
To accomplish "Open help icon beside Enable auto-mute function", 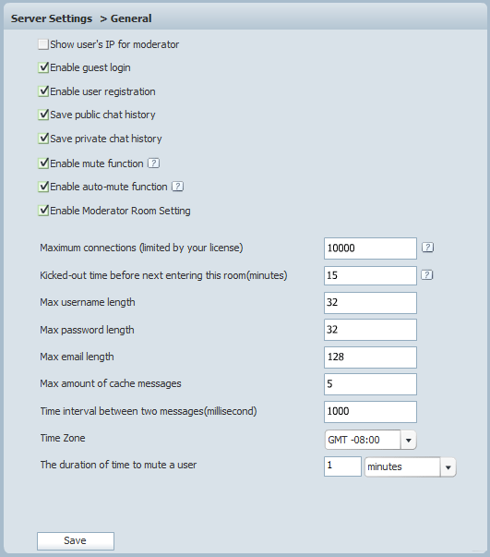I will click(x=178, y=187).
